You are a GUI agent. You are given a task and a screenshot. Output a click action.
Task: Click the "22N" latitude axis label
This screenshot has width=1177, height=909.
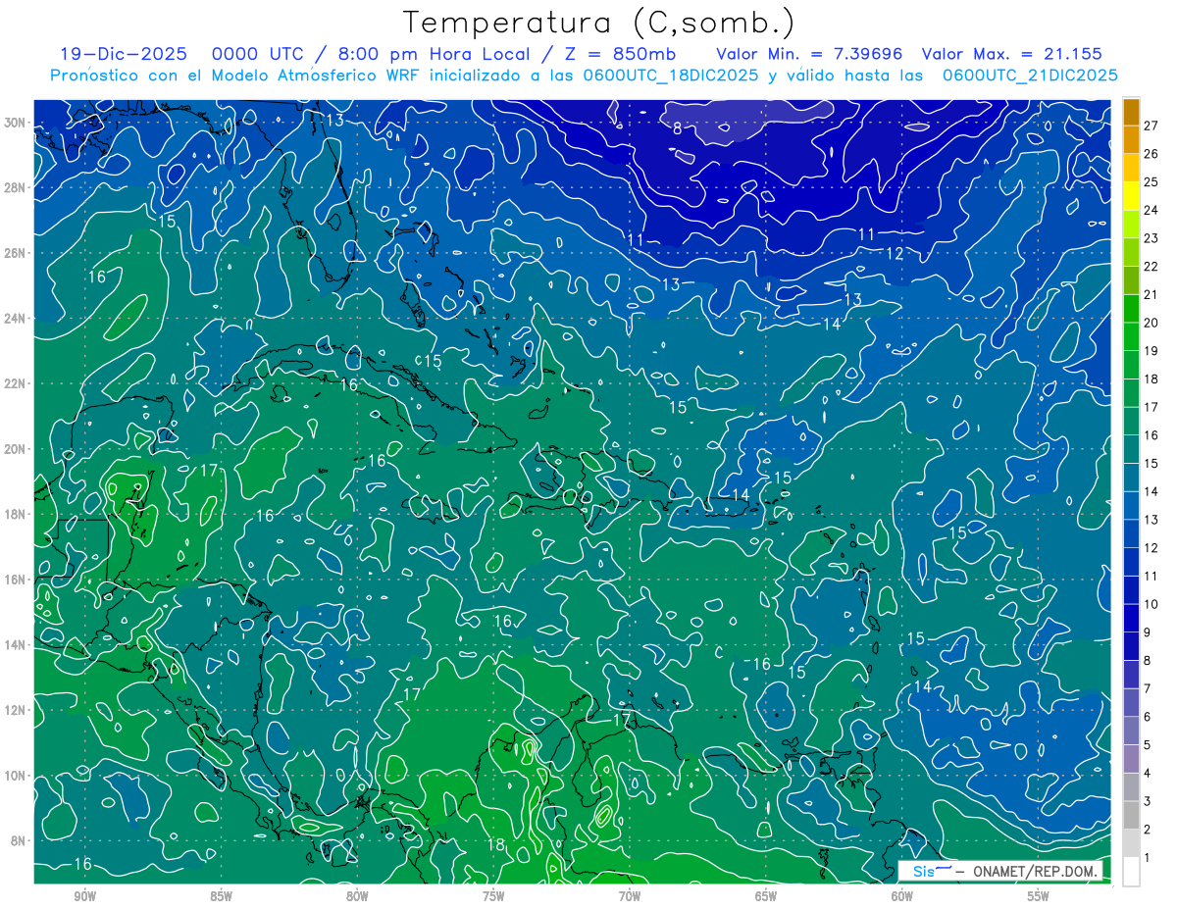pyautogui.click(x=17, y=383)
